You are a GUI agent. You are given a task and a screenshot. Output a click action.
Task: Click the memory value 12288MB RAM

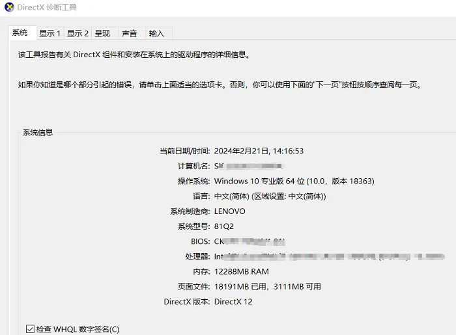click(242, 272)
